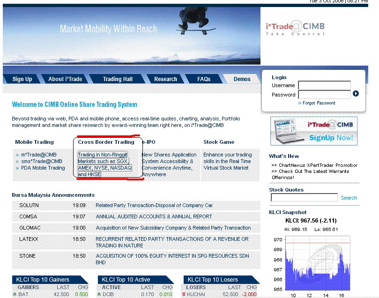Click the SOLUTN company name

[x=29, y=205]
